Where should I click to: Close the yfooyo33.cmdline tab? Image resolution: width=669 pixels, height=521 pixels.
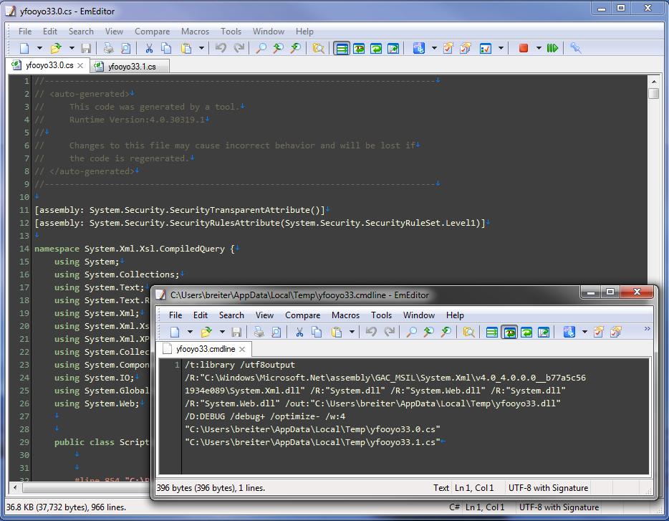(x=243, y=350)
